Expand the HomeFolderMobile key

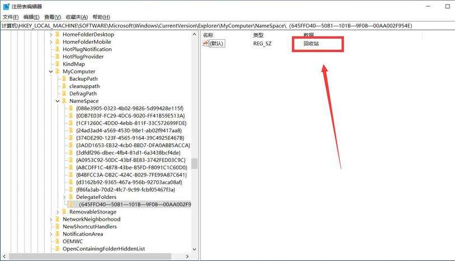click(x=51, y=42)
